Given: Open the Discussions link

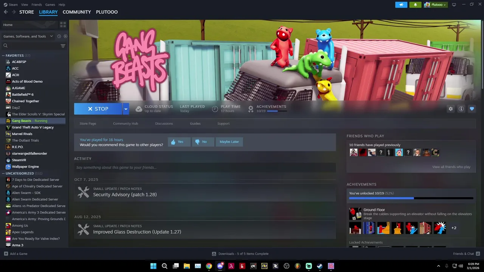Looking at the screenshot, I should (164, 124).
